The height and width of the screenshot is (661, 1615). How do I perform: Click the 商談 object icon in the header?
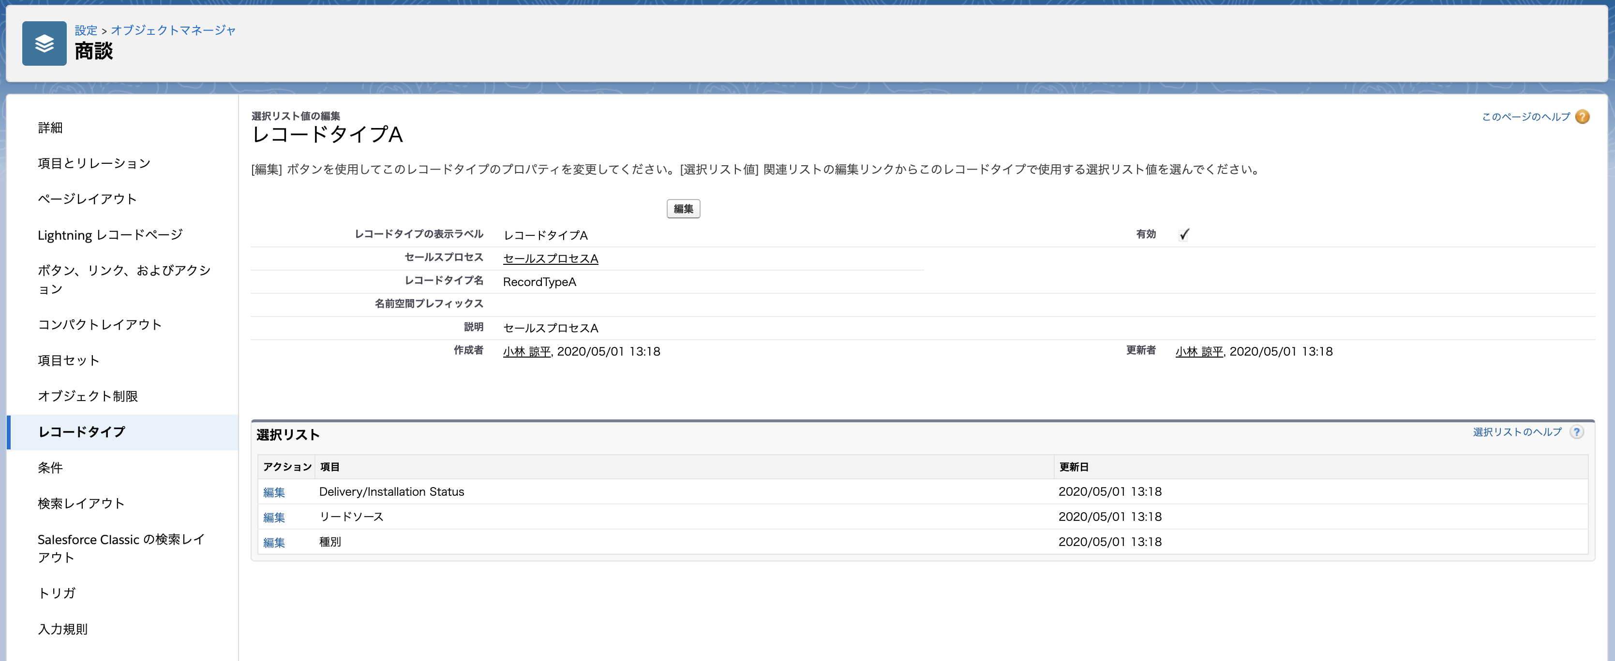pos(44,44)
